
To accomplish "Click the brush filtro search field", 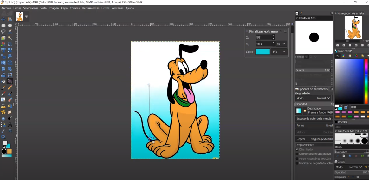I will (352, 127).
